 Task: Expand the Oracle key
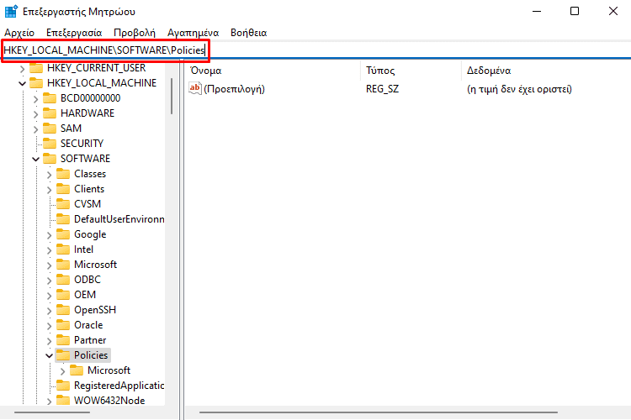click(49, 326)
